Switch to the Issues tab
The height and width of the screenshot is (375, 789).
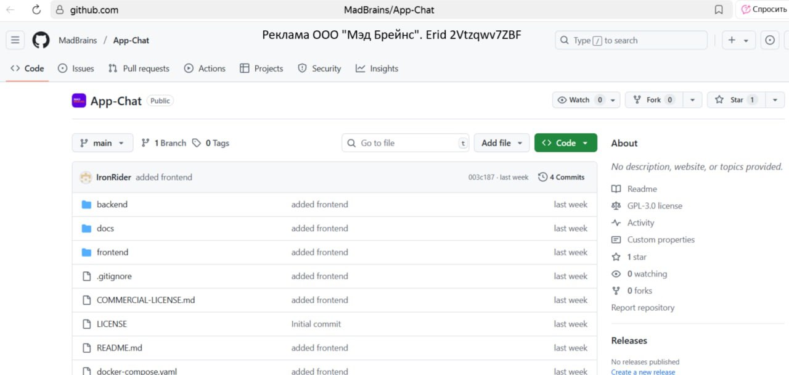pyautogui.click(x=76, y=68)
